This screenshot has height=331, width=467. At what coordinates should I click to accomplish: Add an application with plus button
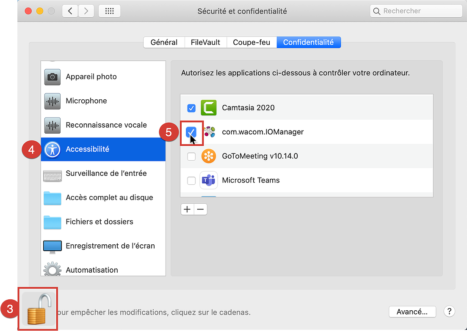tap(187, 209)
